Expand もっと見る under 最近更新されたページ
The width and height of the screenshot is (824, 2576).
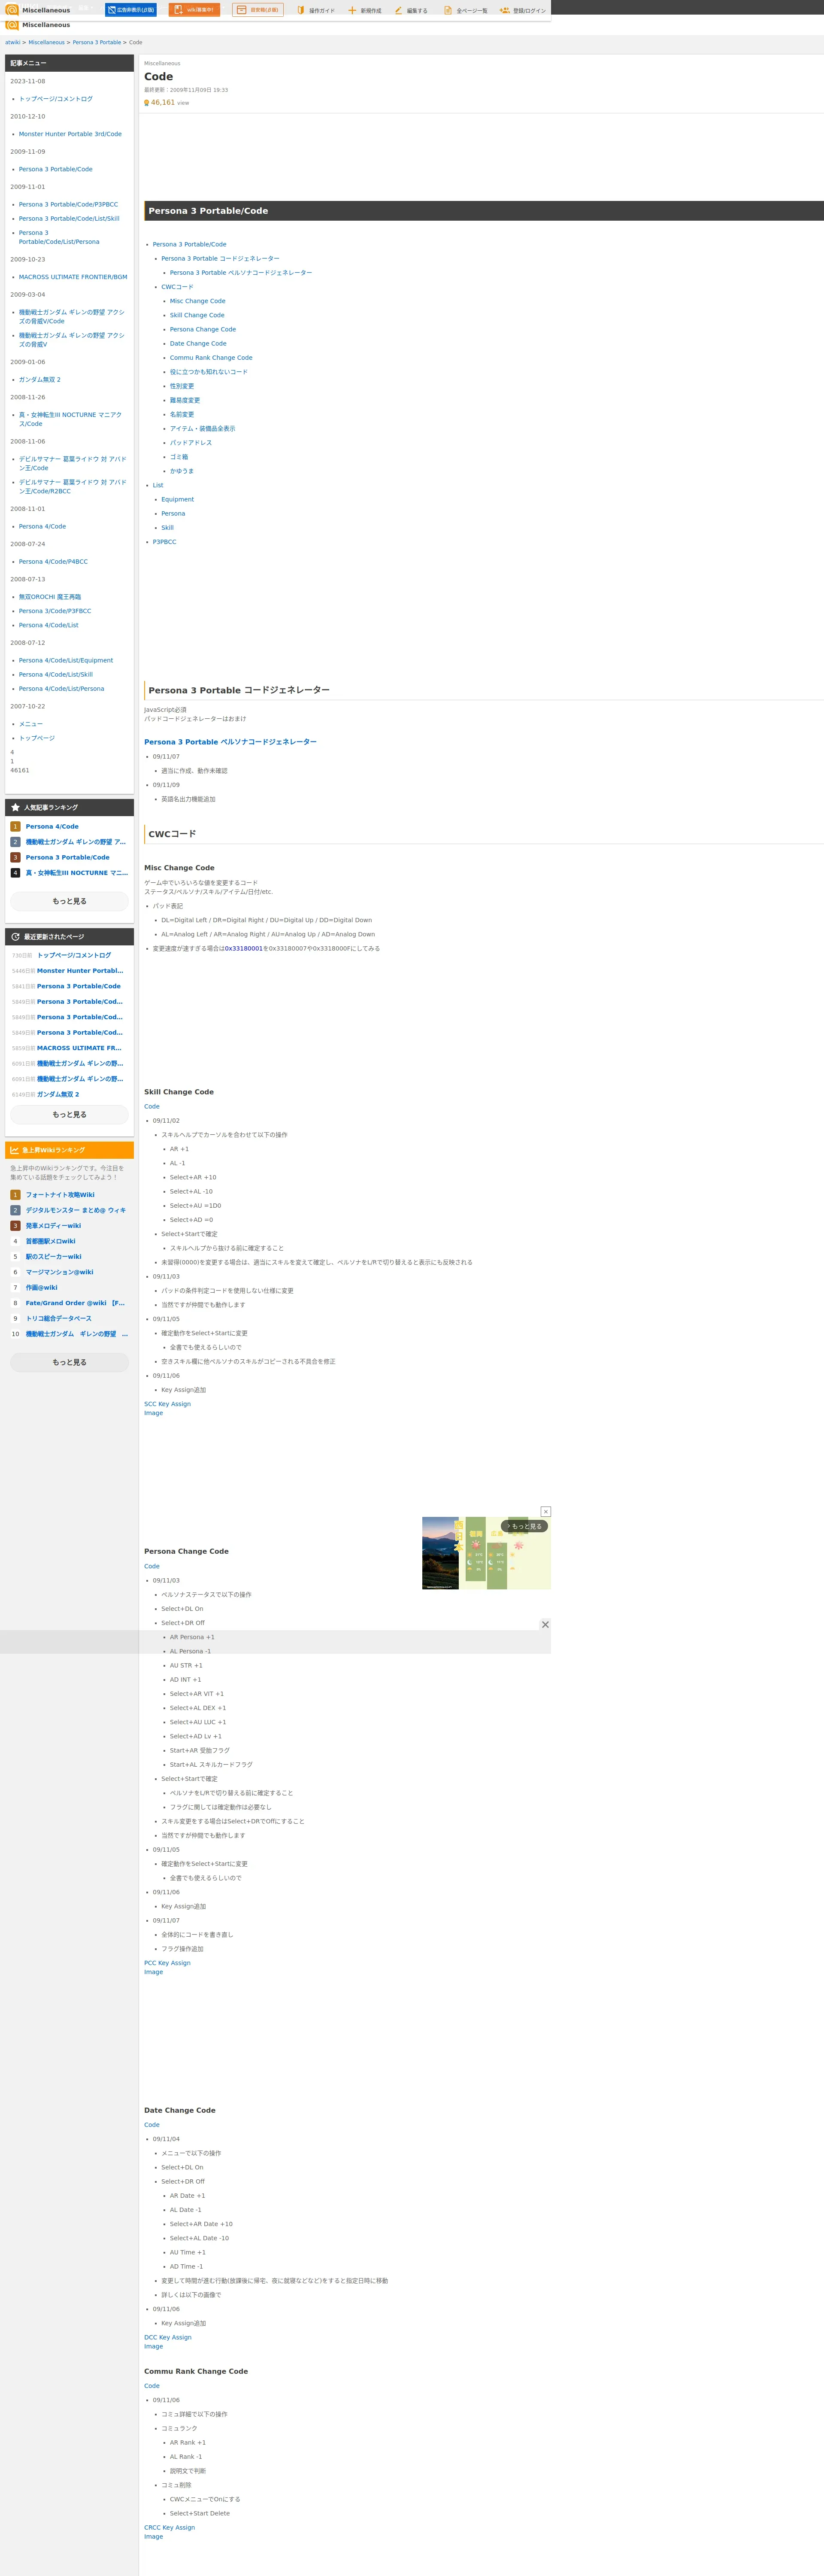click(69, 1114)
